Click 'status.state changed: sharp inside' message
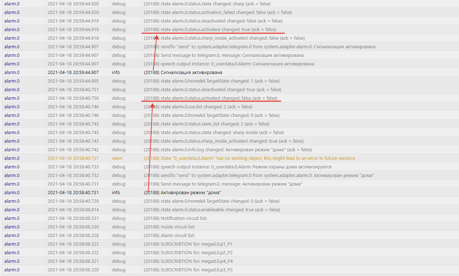 click(x=214, y=132)
